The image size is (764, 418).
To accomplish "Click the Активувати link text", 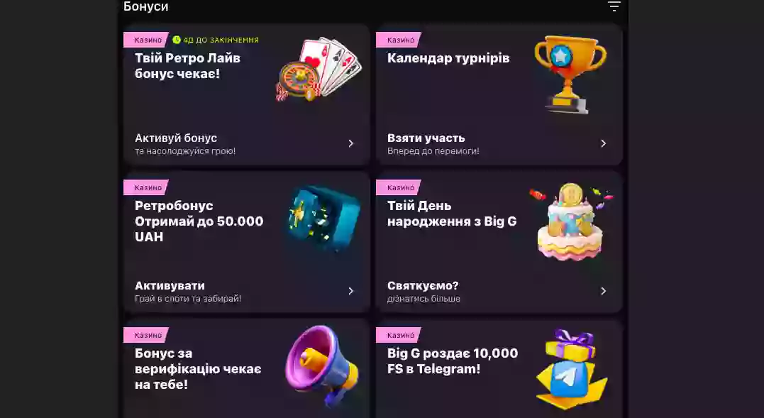I will pos(170,285).
